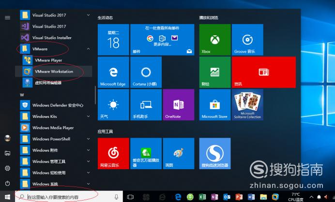Expand the Windows 附件 folder
This screenshot has height=202, width=335.
88,150
